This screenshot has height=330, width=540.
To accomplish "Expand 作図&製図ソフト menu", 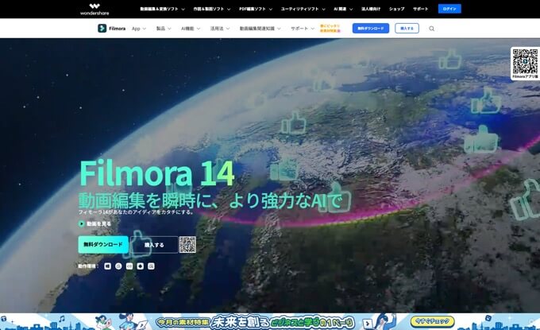I will coord(212,9).
